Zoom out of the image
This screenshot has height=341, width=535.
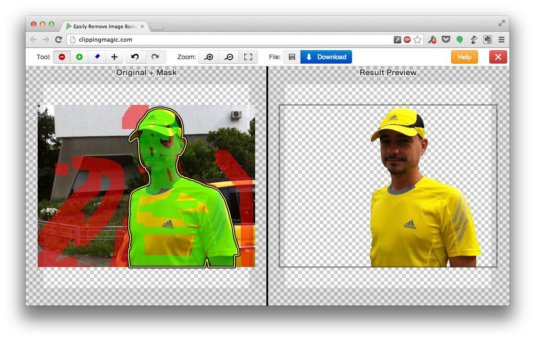(228, 57)
